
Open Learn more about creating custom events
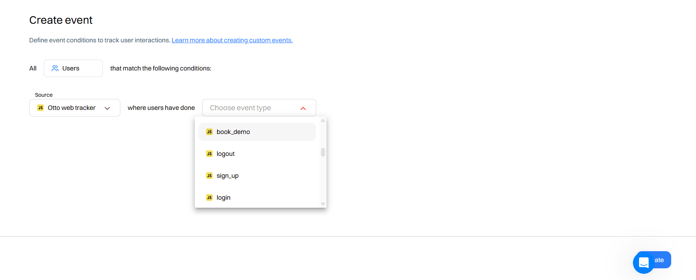point(232,40)
